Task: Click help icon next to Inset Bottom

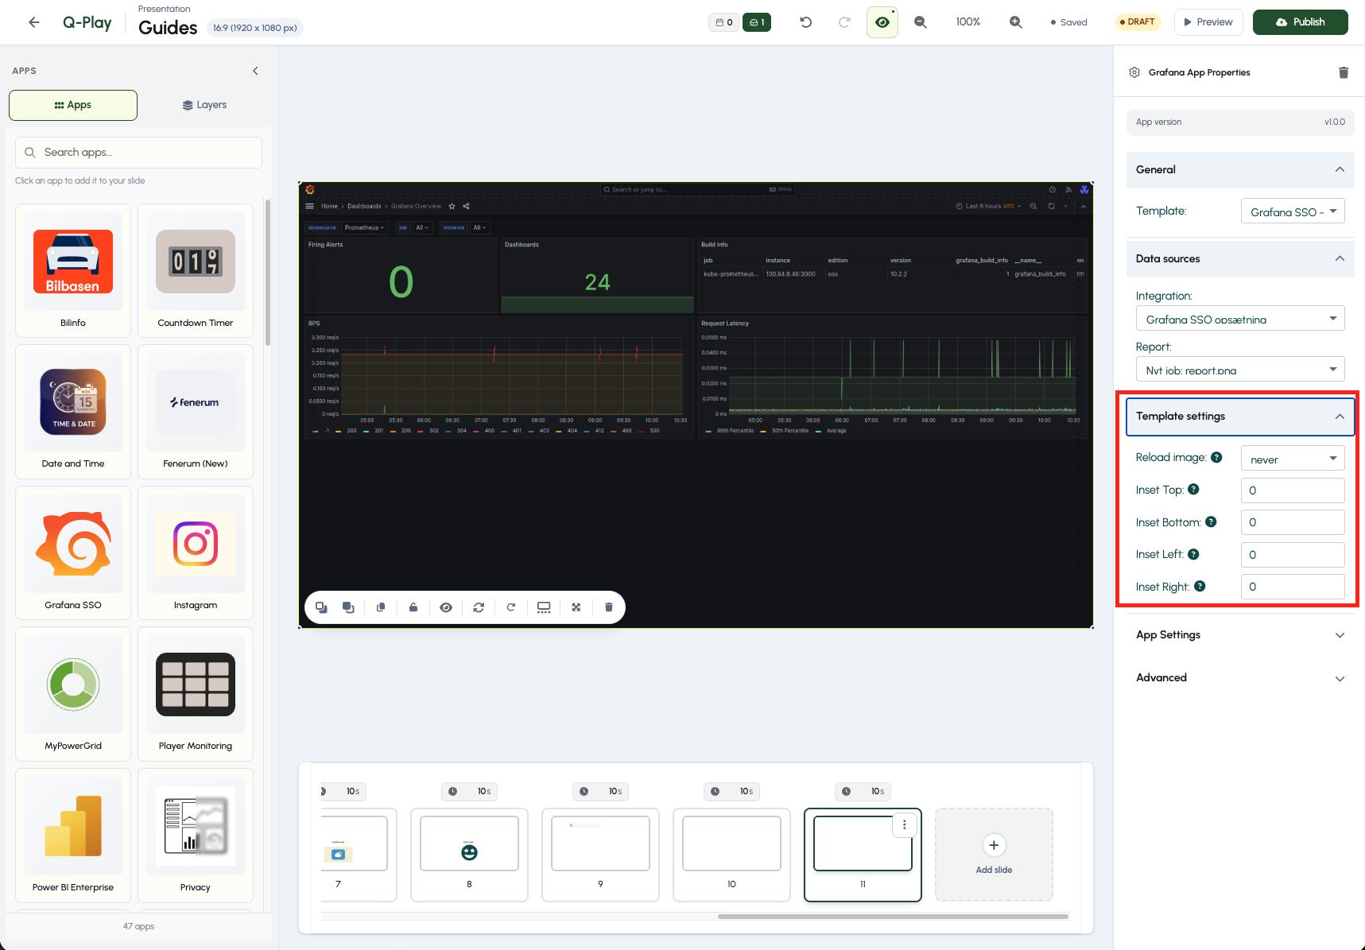Action: (x=1211, y=522)
